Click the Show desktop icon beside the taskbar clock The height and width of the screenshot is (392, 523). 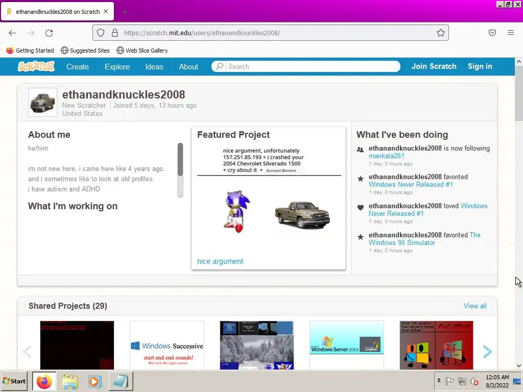[x=517, y=381]
